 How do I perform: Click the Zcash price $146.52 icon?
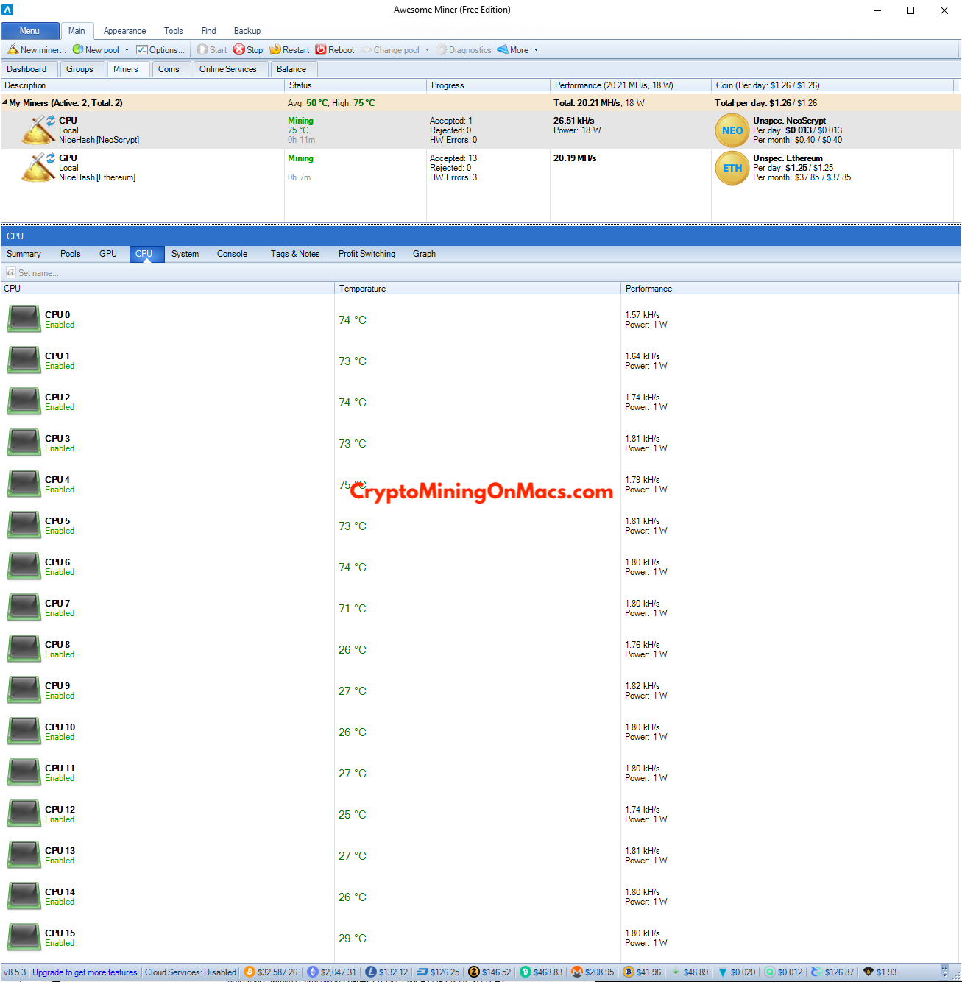(474, 972)
